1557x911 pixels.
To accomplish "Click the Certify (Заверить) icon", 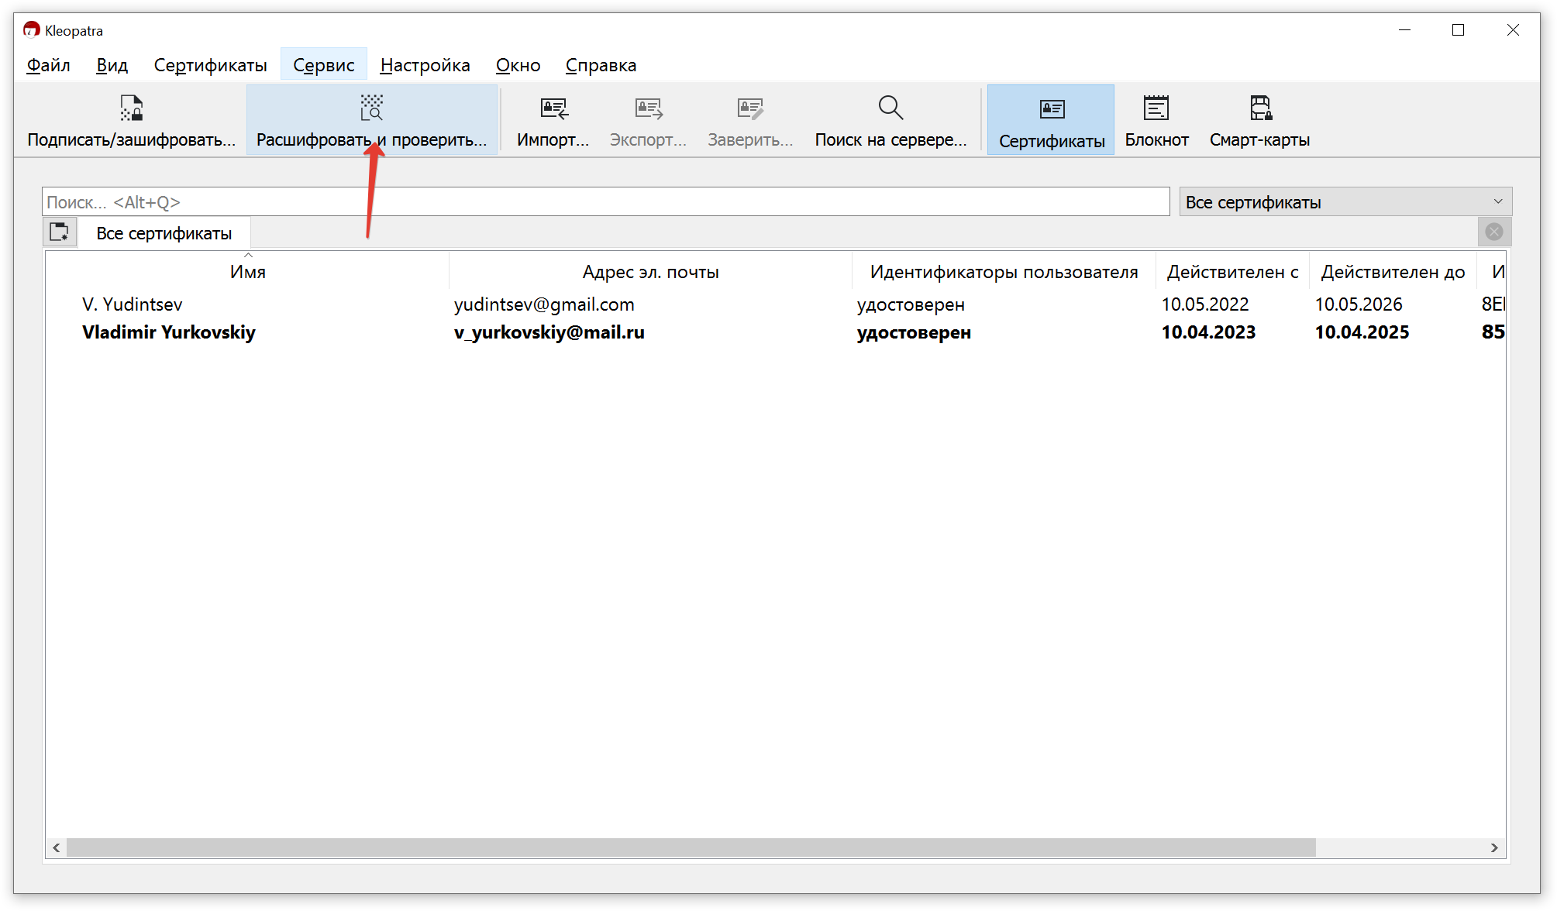I will tap(750, 108).
